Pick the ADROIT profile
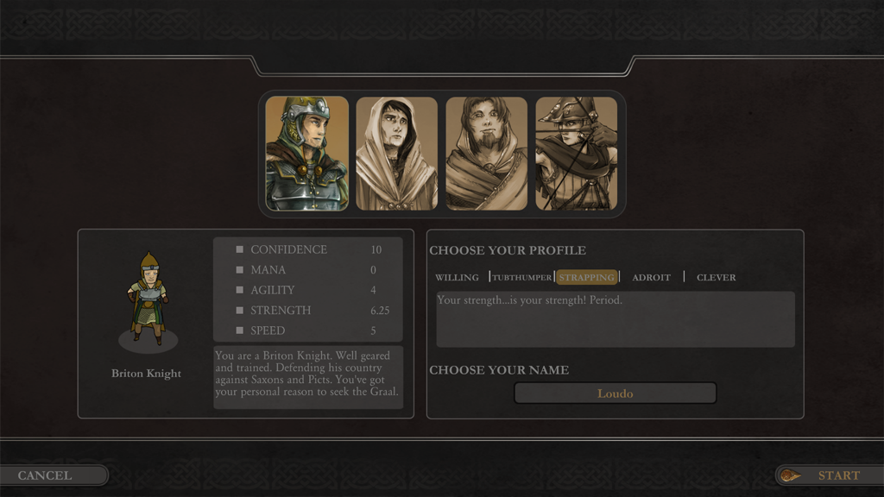The width and height of the screenshot is (884, 497). (x=651, y=277)
